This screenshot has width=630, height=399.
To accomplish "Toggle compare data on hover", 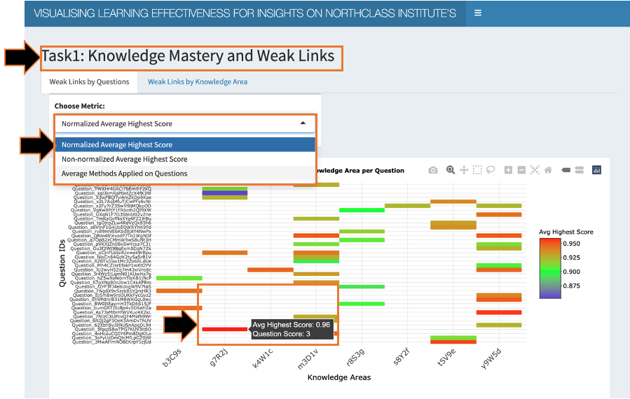I will click(x=579, y=170).
